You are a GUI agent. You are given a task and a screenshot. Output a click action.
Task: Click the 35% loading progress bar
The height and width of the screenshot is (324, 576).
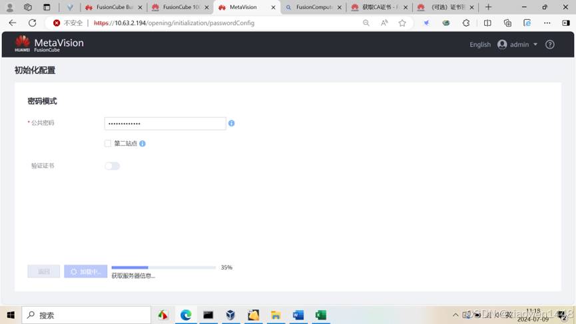point(164,267)
